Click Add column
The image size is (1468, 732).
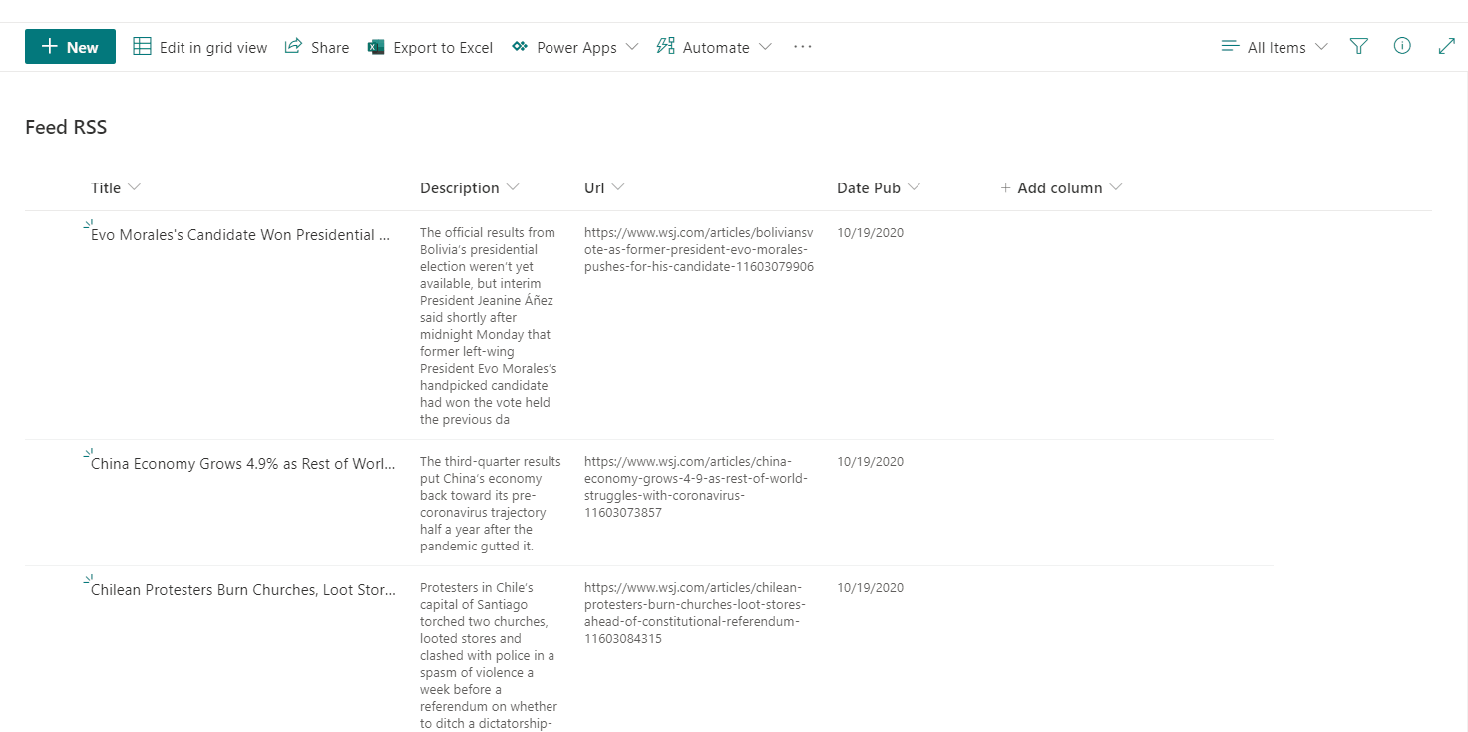(1061, 187)
